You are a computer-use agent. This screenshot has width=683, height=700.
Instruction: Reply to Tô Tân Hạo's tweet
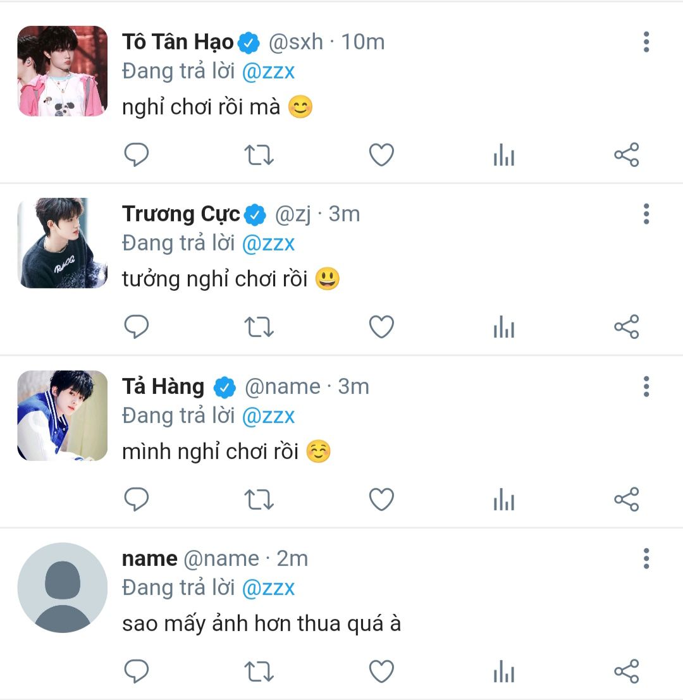point(136,155)
